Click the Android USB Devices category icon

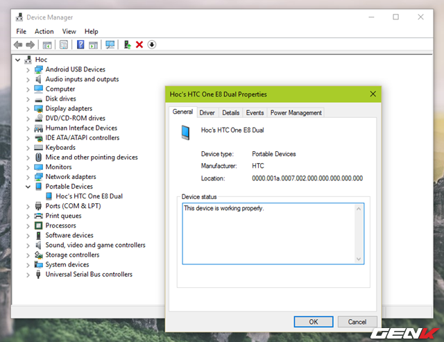[39, 69]
